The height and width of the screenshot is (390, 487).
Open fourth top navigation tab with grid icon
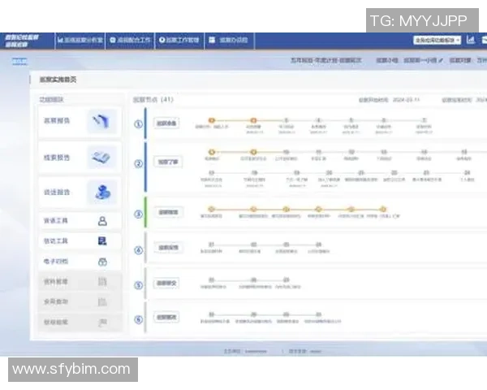pos(229,41)
